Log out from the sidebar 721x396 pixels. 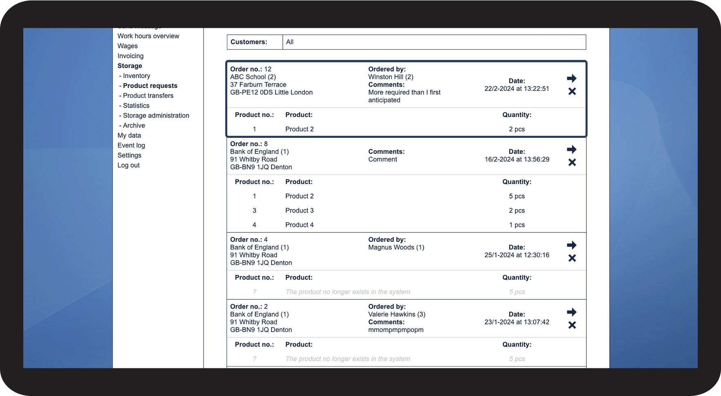tap(129, 165)
